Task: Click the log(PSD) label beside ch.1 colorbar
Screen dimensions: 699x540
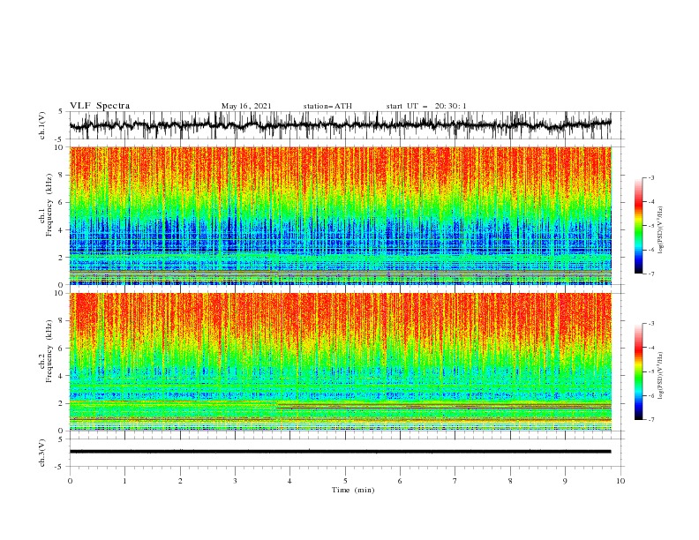Action: coord(660,230)
